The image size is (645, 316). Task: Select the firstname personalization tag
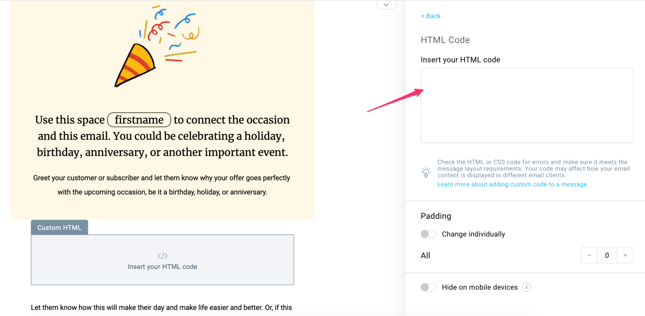(x=139, y=120)
